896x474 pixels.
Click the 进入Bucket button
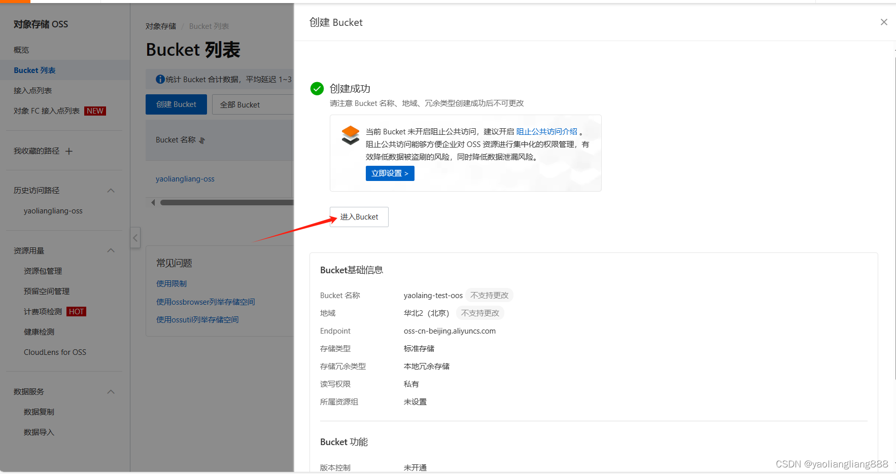click(359, 217)
